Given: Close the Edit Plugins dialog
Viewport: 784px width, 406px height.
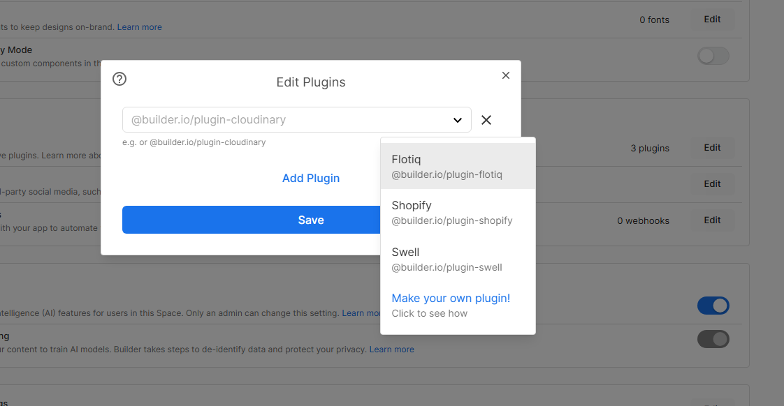Looking at the screenshot, I should point(506,75).
